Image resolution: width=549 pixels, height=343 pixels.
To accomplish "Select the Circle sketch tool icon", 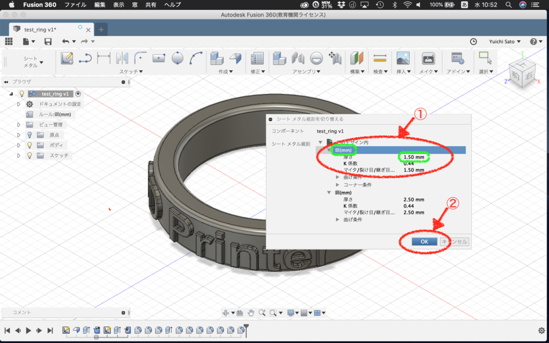I will (177, 58).
